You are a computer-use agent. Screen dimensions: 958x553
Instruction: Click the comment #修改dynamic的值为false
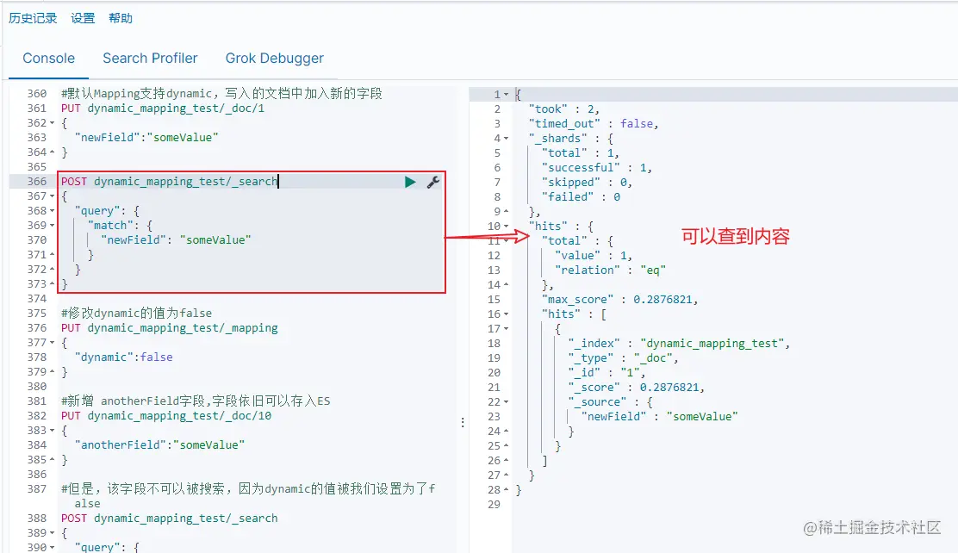pyautogui.click(x=136, y=314)
